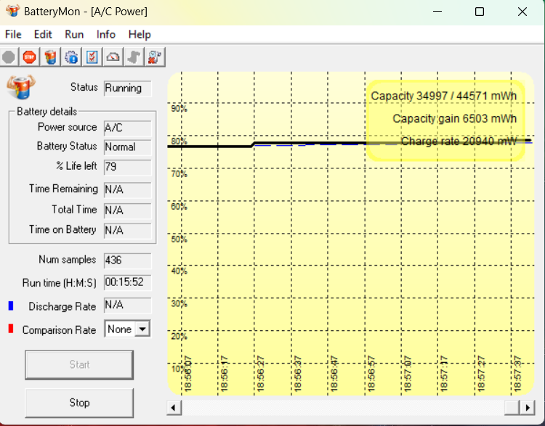Click the 90% graph axis label
545x426 pixels.
click(179, 109)
